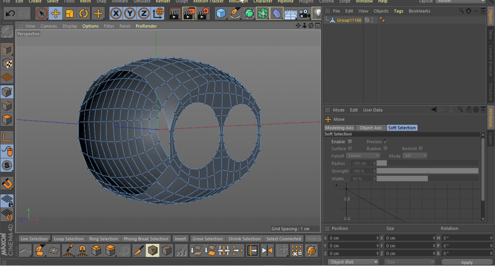The height and width of the screenshot is (266, 495).
Task: Add a Camera object from toolbar
Action: pos(304,13)
